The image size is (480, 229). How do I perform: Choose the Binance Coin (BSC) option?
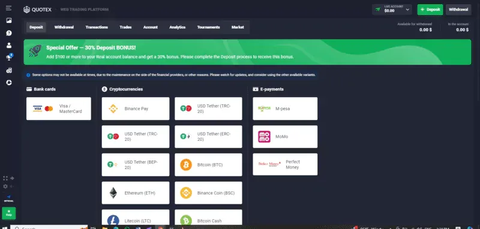(208, 193)
